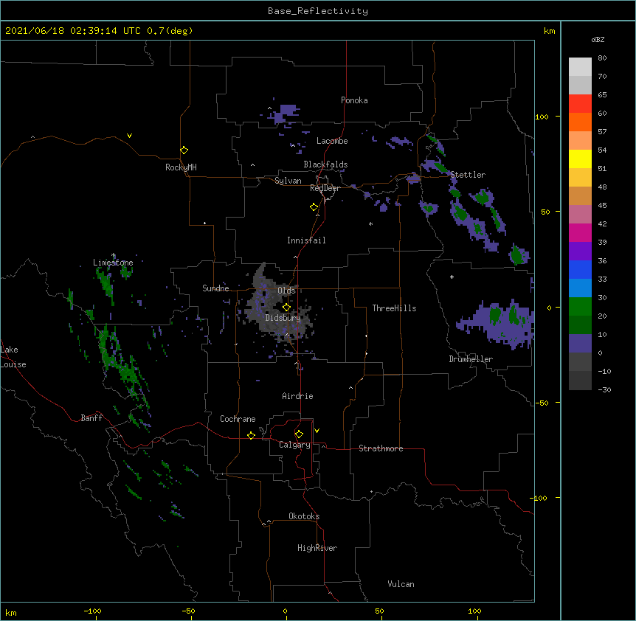Viewport: 636px width, 621px height.
Task: Click the Okotoks town label
Action: (304, 516)
